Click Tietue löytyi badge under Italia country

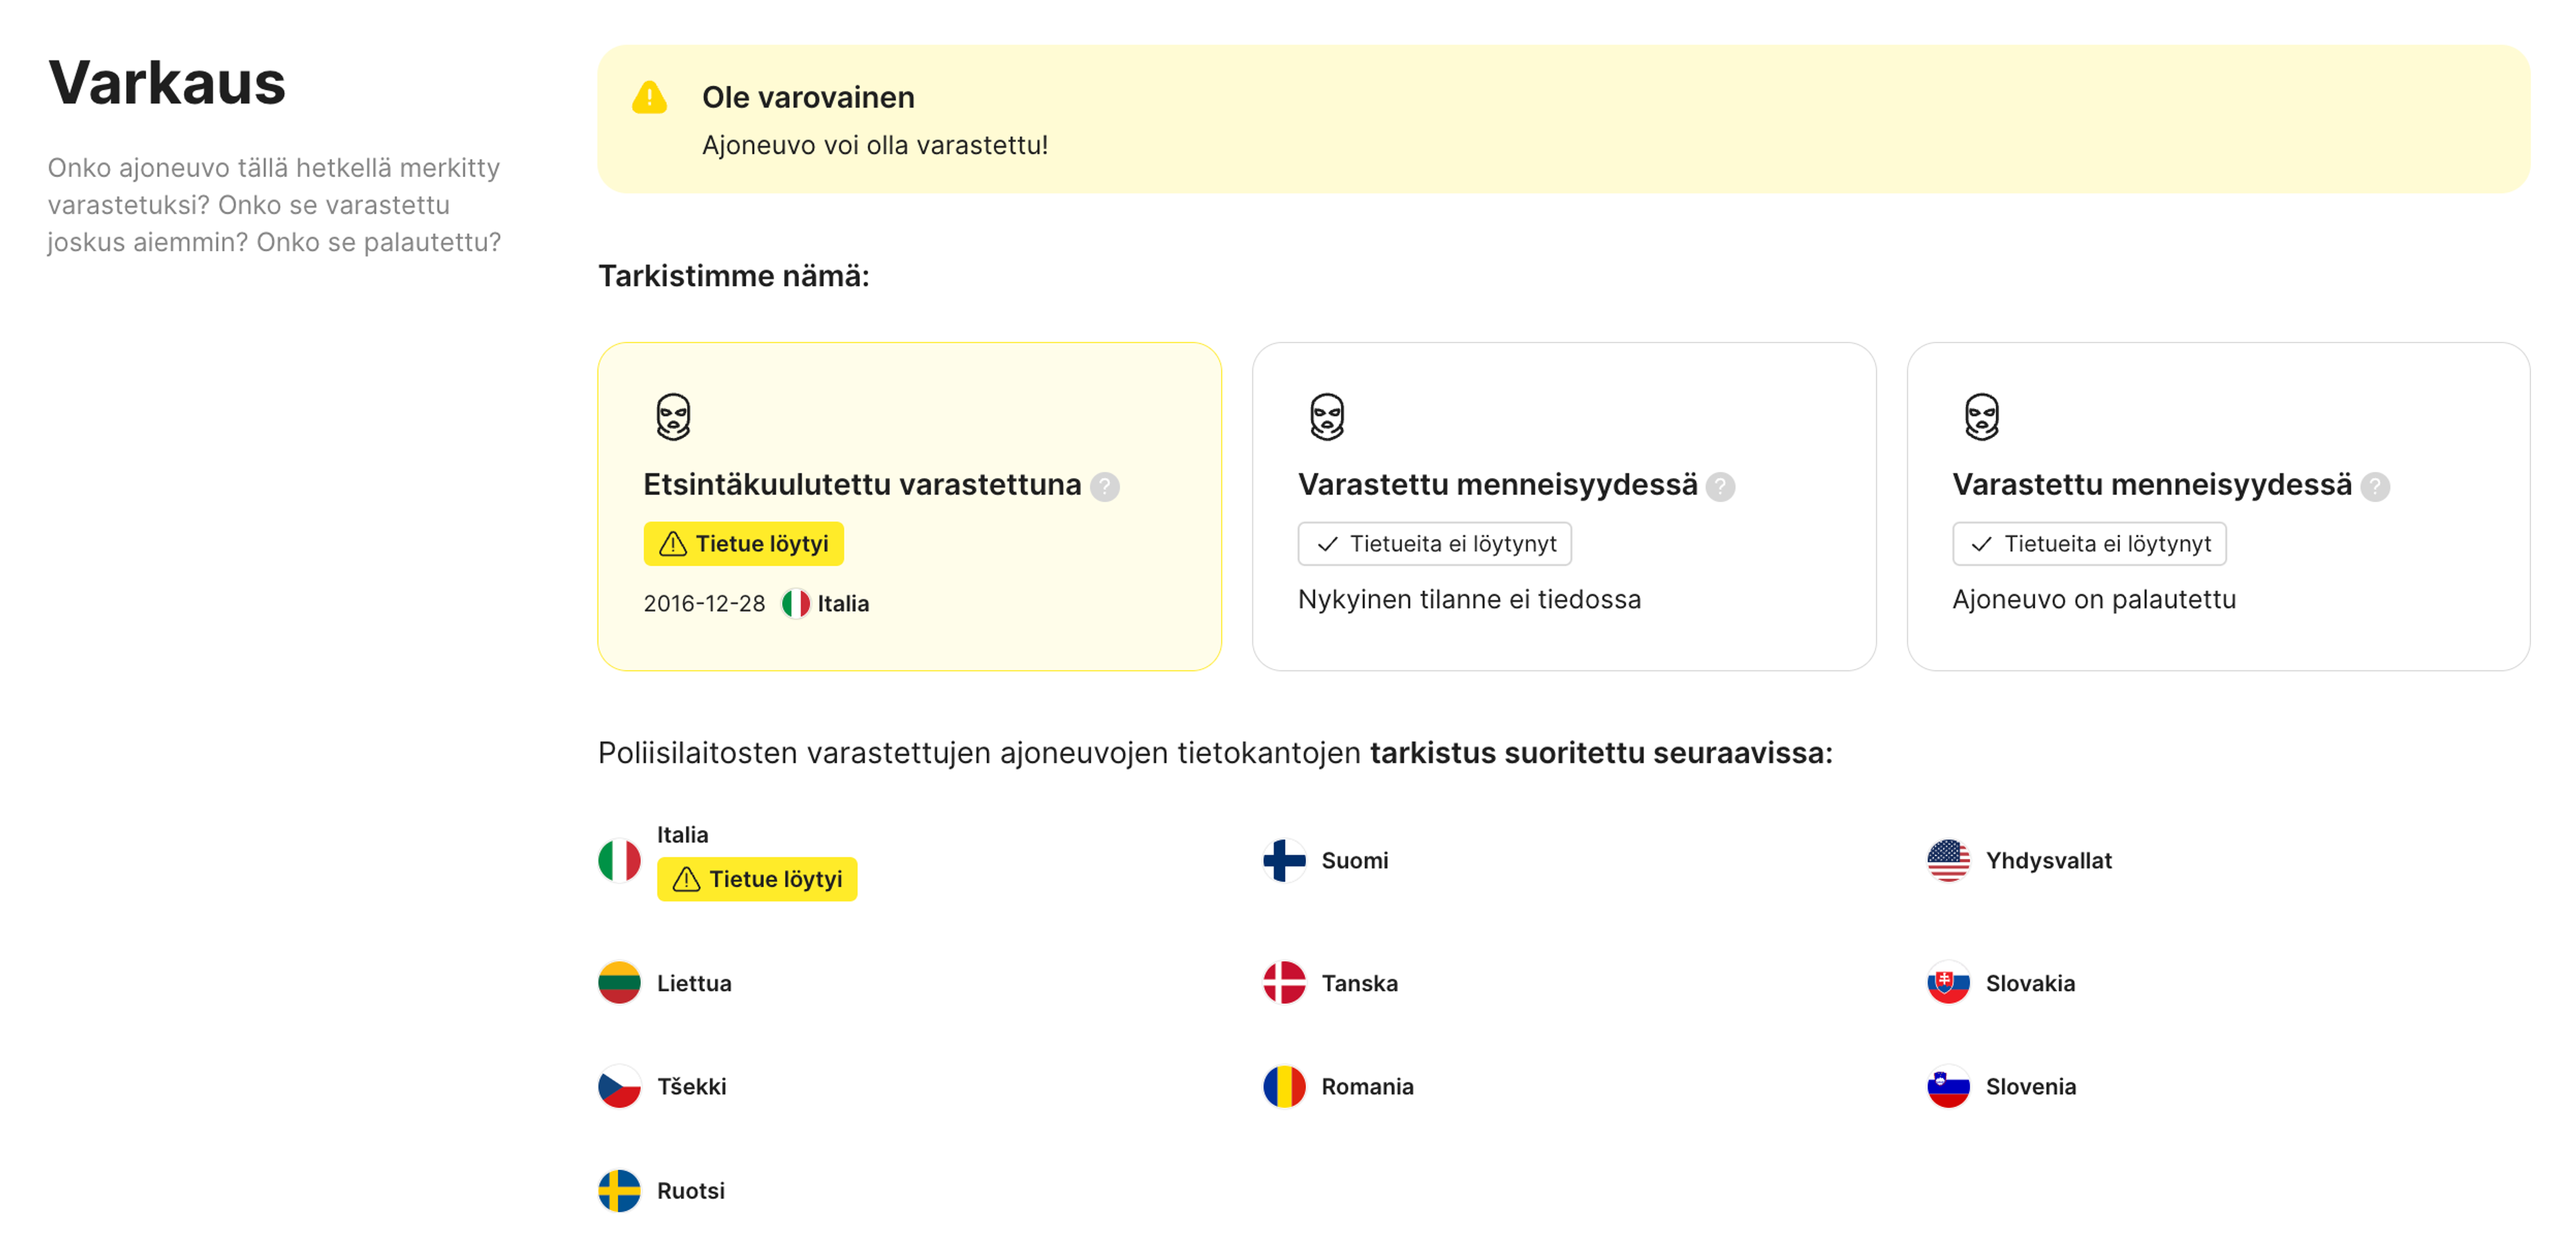tap(757, 880)
